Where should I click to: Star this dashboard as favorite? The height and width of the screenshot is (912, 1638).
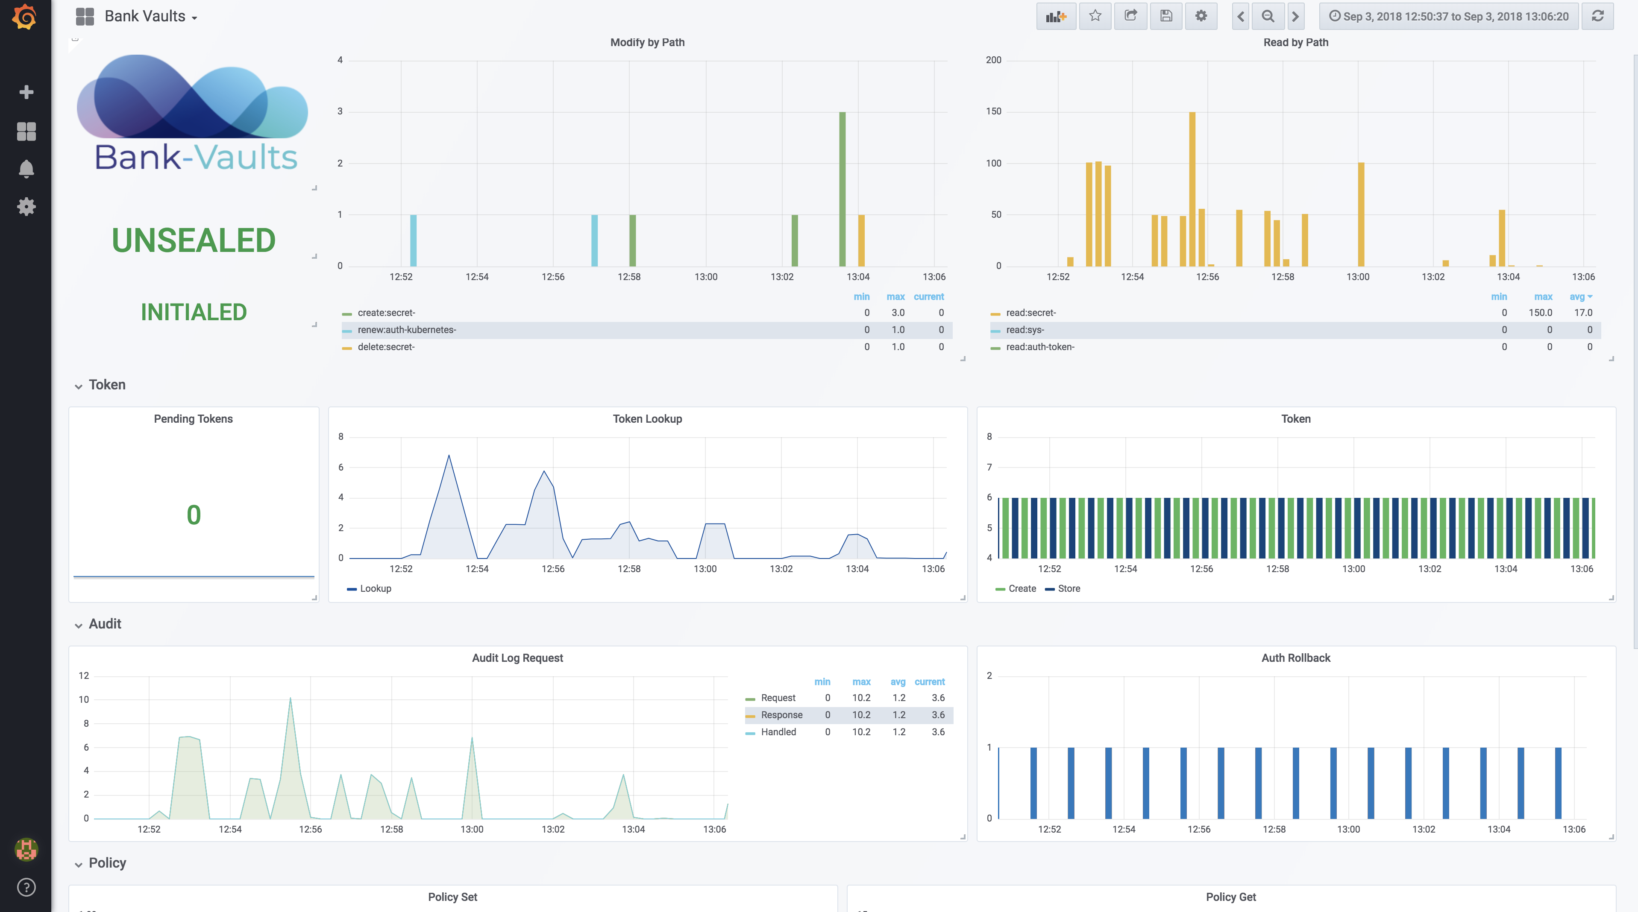pos(1095,17)
